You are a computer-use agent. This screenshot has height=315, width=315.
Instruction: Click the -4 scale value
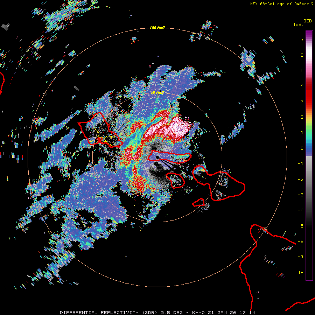(301, 210)
